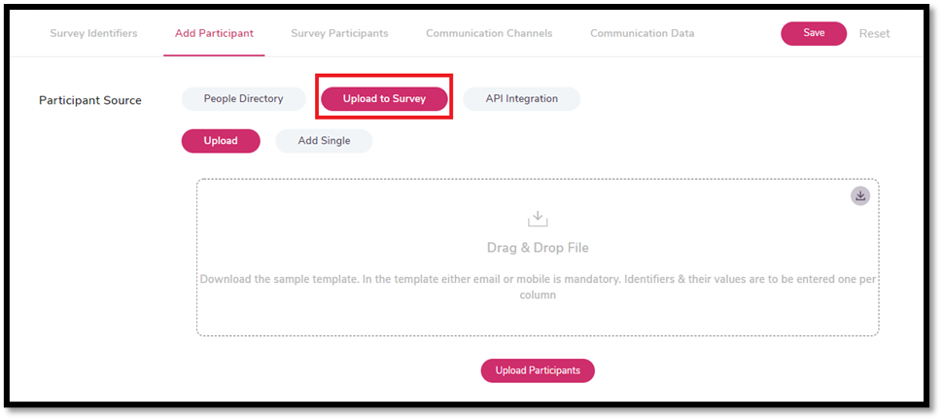Viewport: 942px width, 420px height.
Task: Open the Survey Identifiers tab
Action: coord(93,33)
